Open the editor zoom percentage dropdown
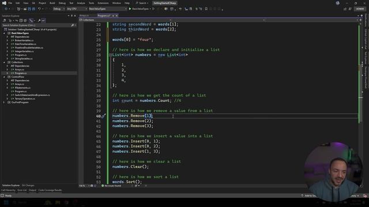The image size is (369, 207). (84, 186)
